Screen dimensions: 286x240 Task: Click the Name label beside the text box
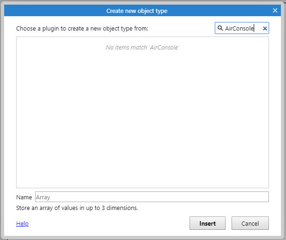24,197
